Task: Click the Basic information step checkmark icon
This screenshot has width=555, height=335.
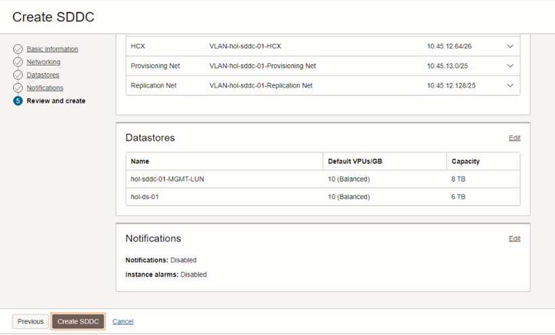Action: (18, 49)
